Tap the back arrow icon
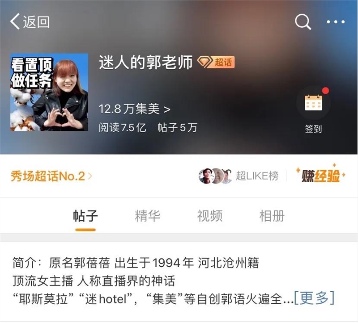This screenshot has height=323, width=358. click(15, 21)
